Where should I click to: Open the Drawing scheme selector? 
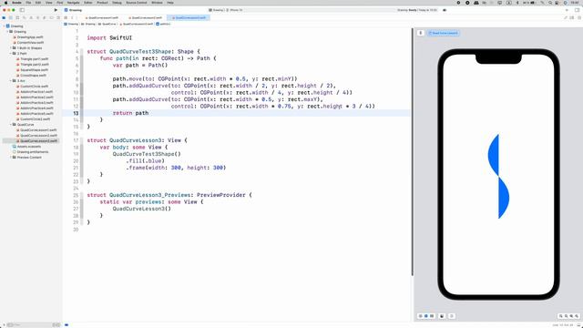(216, 10)
